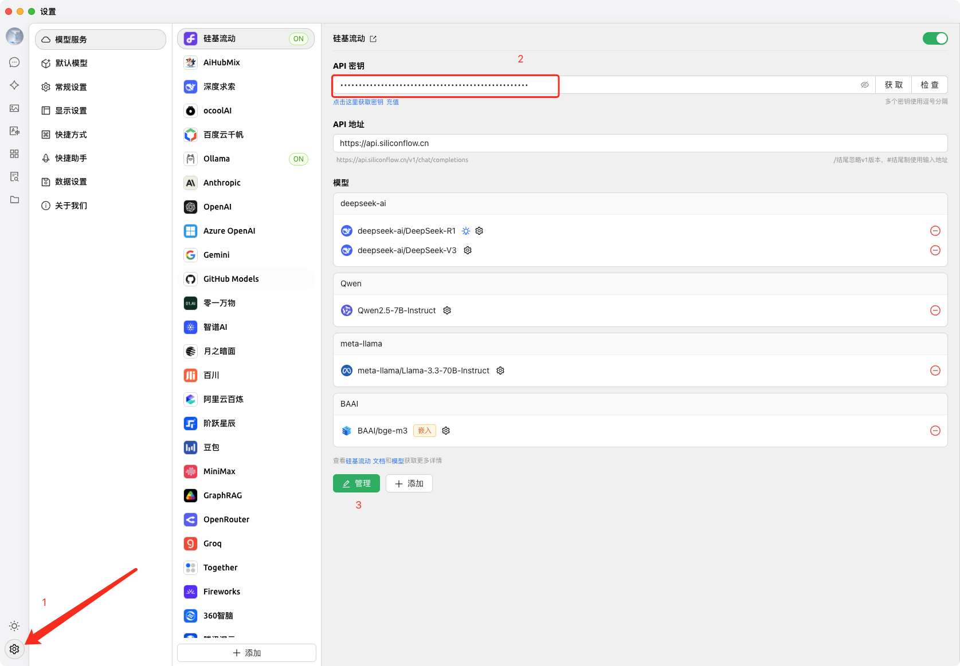Open 数据设置 section
Image resolution: width=960 pixels, height=666 pixels.
click(101, 182)
